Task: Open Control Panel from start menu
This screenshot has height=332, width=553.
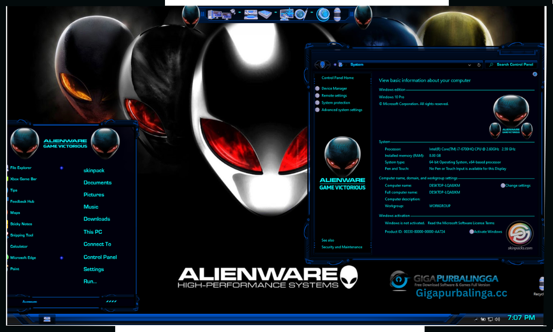Action: tap(100, 257)
